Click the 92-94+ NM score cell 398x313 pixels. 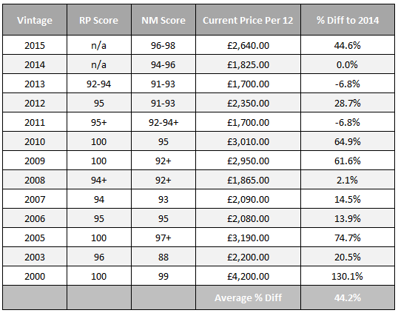(163, 122)
